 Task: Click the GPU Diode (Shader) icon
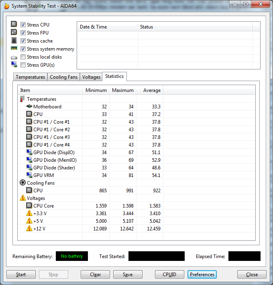click(29, 167)
